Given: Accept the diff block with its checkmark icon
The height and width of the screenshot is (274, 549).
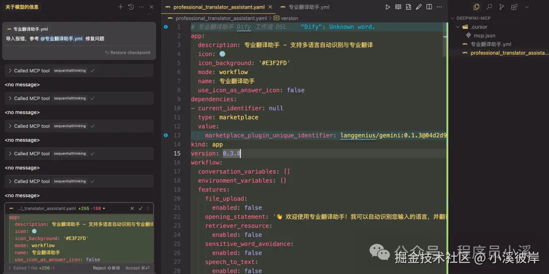Looking at the screenshot, I should (x=140, y=209).
